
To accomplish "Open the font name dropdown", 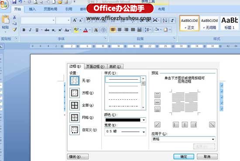I will (x=53, y=20).
